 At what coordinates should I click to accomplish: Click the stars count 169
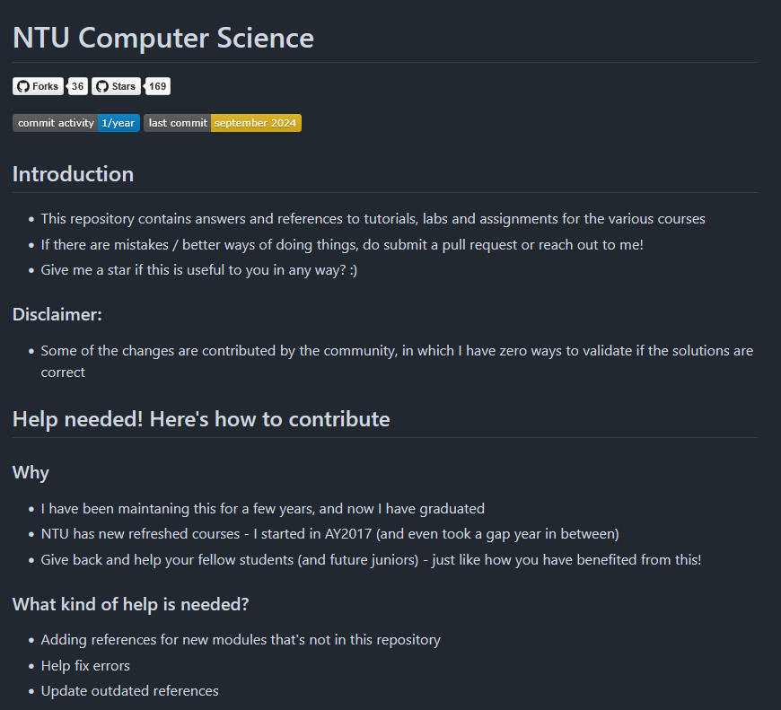[157, 86]
